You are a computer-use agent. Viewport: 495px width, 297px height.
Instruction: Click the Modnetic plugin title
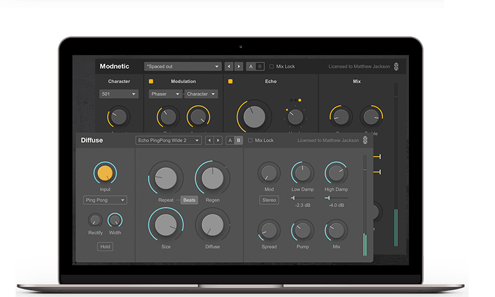[x=114, y=67]
